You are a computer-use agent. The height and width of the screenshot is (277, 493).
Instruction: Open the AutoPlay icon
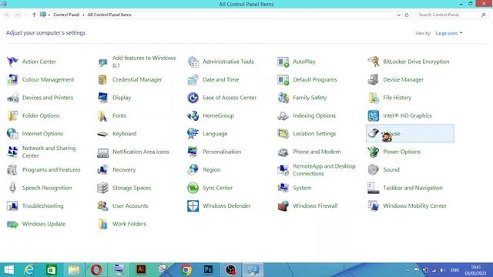283,62
